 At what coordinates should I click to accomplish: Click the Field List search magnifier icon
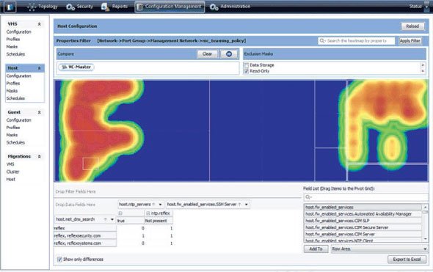[x=308, y=197]
